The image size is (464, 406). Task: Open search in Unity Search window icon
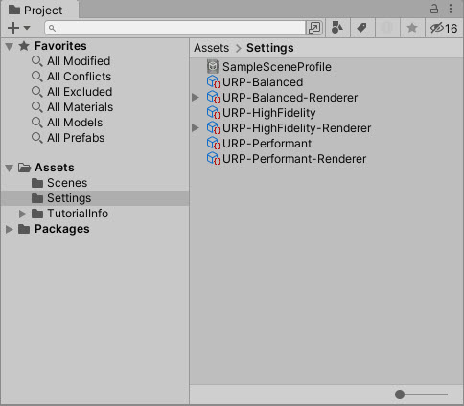[x=314, y=28]
